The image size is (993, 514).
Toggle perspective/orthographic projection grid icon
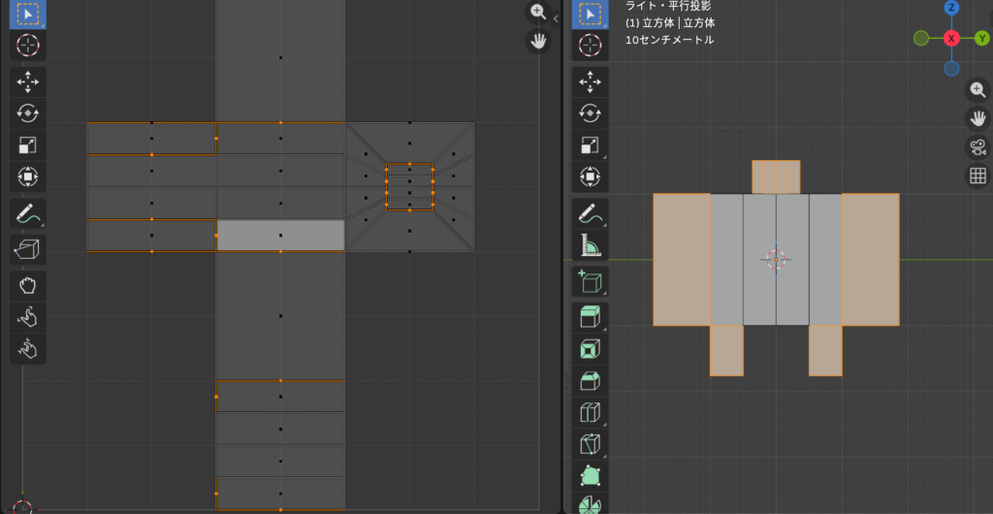pyautogui.click(x=977, y=176)
